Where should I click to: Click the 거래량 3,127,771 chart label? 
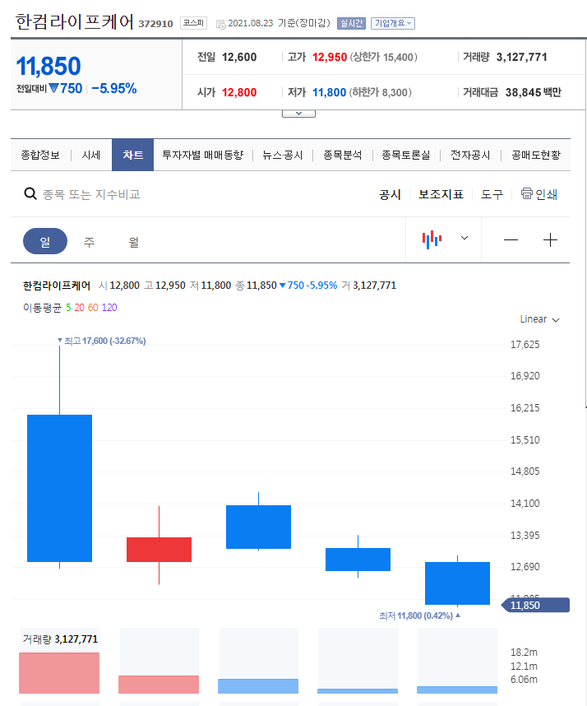60,639
